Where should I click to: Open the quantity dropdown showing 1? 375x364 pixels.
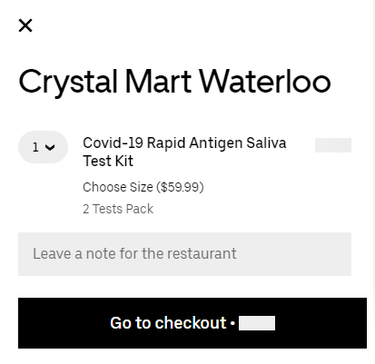[43, 147]
